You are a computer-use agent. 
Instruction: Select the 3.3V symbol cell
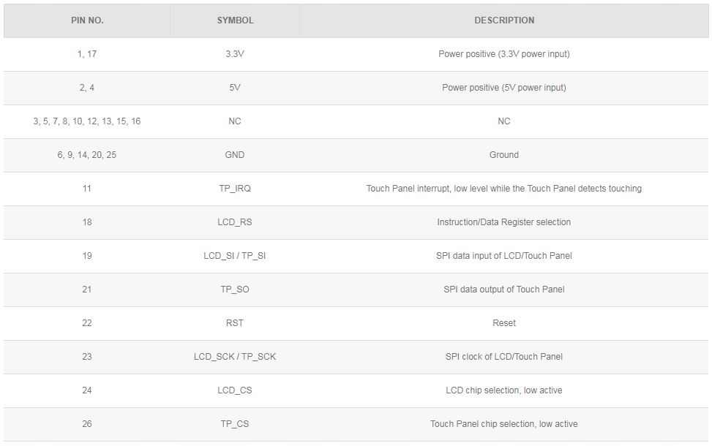[235, 54]
